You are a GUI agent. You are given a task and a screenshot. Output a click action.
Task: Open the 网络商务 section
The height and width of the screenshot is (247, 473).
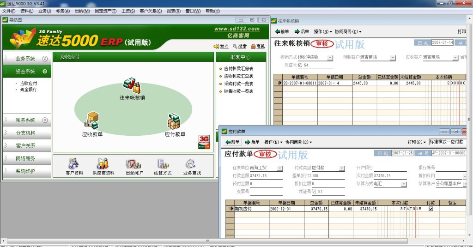click(27, 158)
